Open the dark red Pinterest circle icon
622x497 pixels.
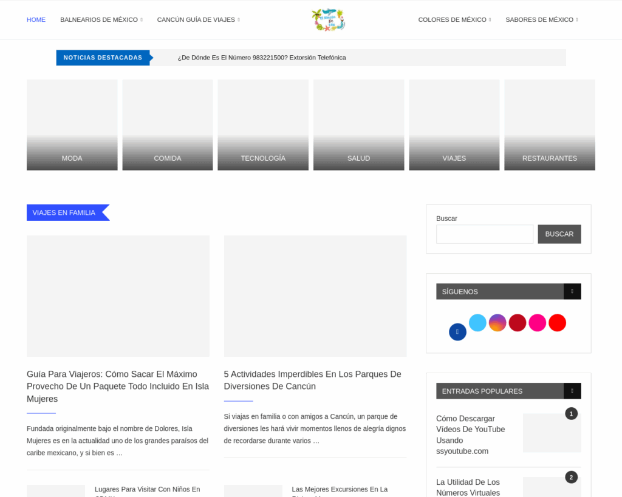(518, 323)
